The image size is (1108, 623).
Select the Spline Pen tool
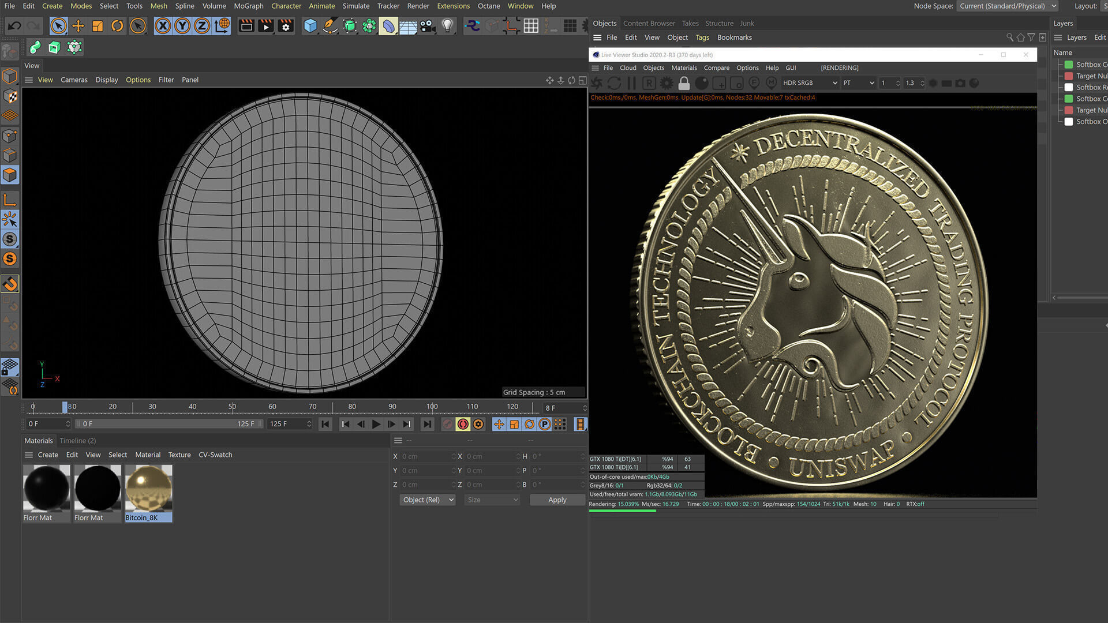tap(330, 26)
